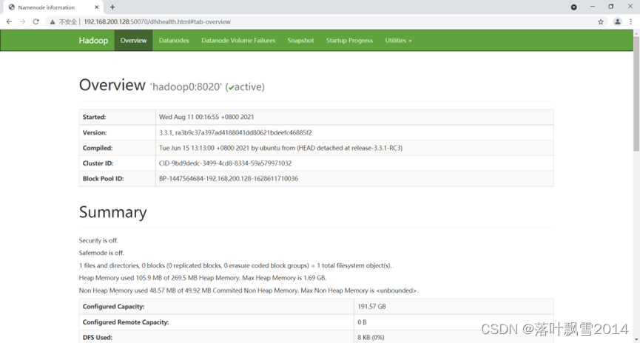The width and height of the screenshot is (640, 343).
Task: Click the 'Version:' row label
Action: pyautogui.click(x=95, y=132)
